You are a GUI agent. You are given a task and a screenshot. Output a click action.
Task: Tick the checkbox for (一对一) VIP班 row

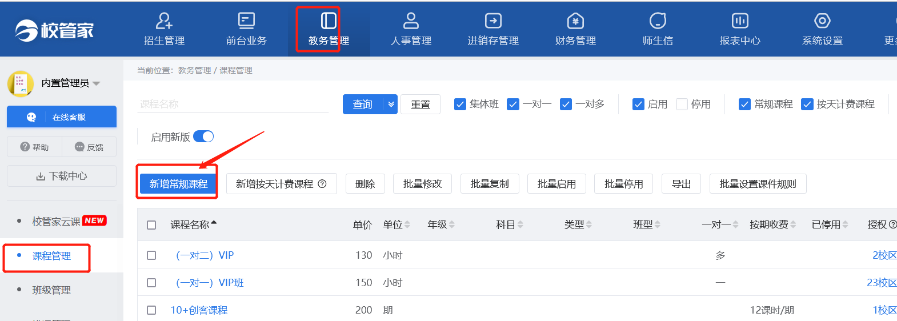[x=151, y=283]
